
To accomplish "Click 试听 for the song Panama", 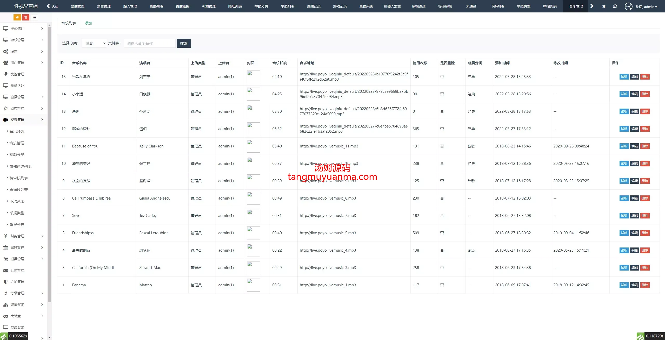I will coord(624,285).
